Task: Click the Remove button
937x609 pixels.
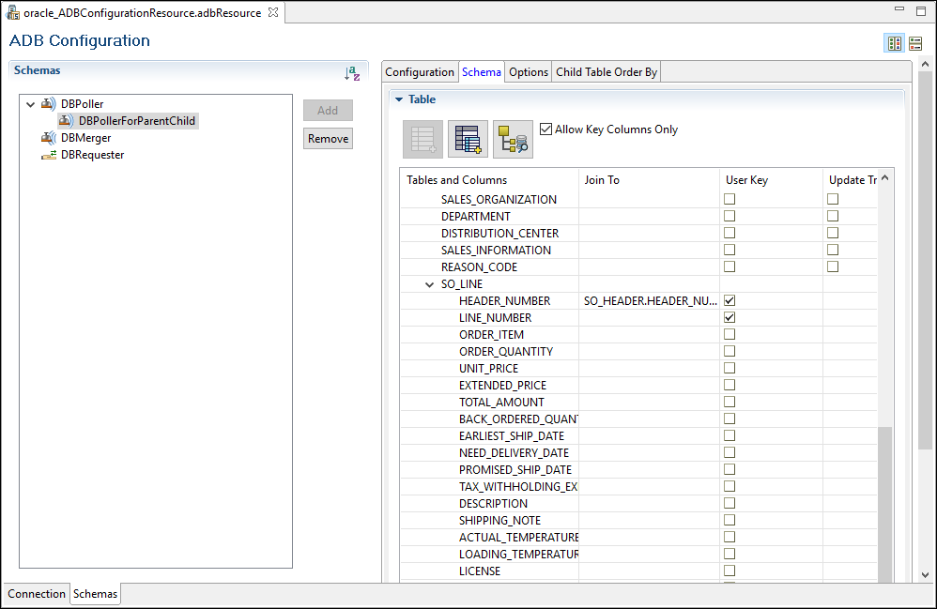Action: point(328,139)
